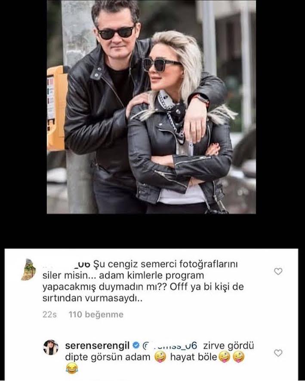The image size is (305, 381).
Task: Click 'dipte görsün adam' reply text
Action: coord(108,358)
